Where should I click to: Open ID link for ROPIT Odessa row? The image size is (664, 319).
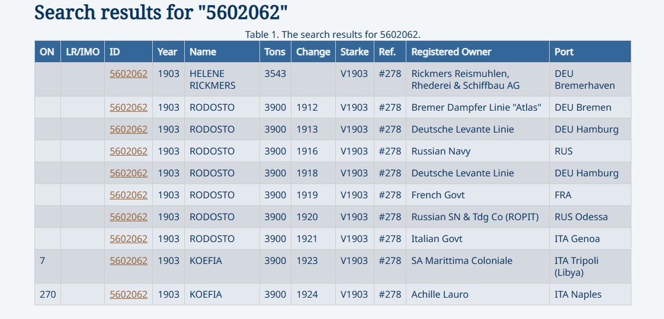pos(129,217)
